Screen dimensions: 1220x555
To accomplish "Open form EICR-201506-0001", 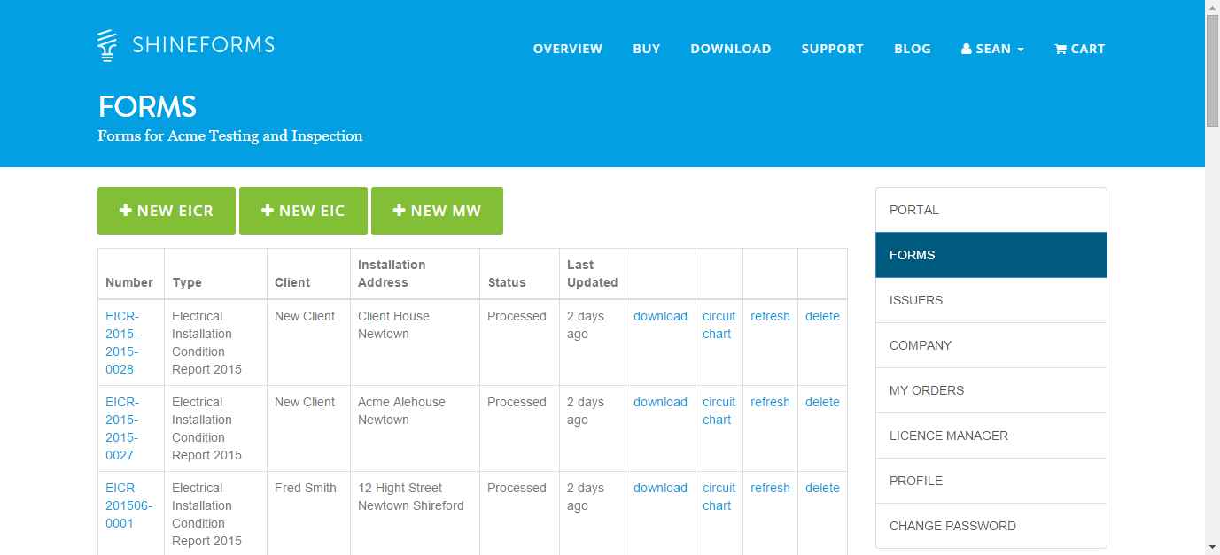I will point(128,505).
